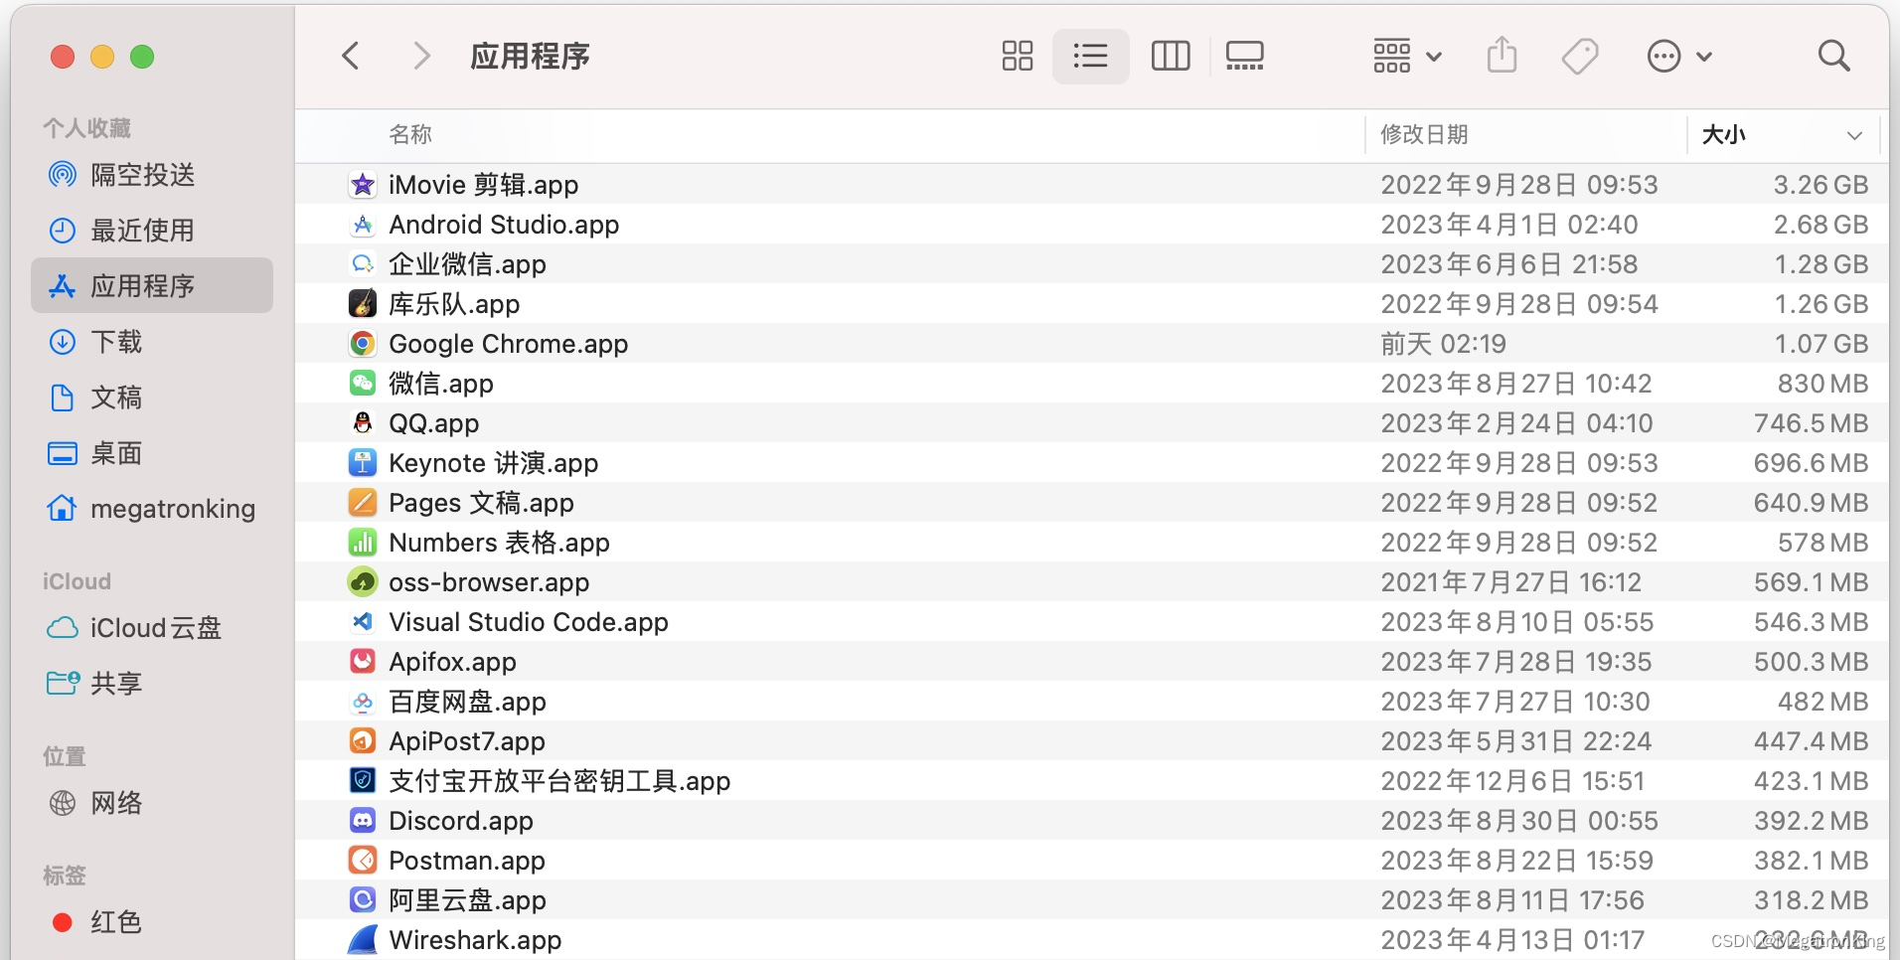This screenshot has width=1900, height=960.
Task: Select 应用程序 in the sidebar
Action: [x=152, y=286]
